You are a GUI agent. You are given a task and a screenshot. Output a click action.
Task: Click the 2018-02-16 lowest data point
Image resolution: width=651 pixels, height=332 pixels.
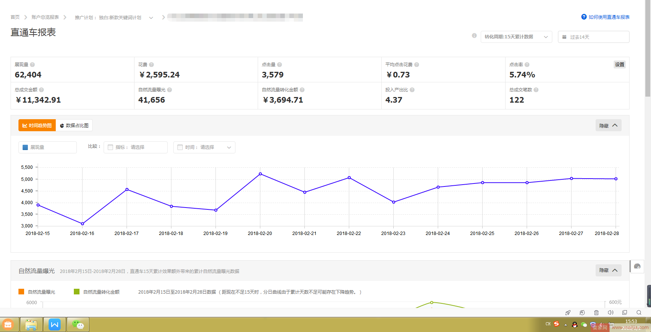point(83,224)
